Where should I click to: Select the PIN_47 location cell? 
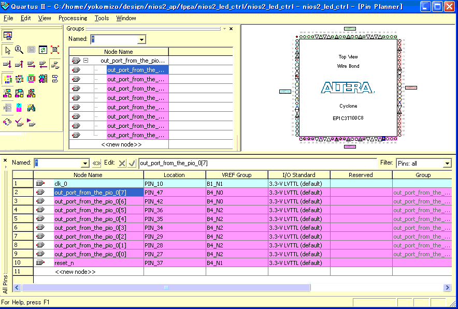coord(175,193)
